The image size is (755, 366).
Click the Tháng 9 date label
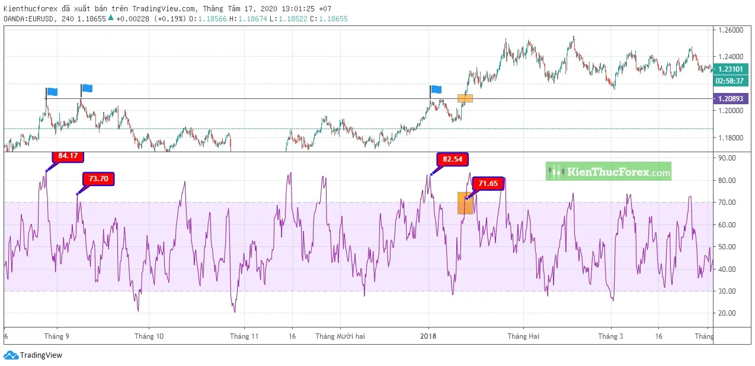click(57, 336)
